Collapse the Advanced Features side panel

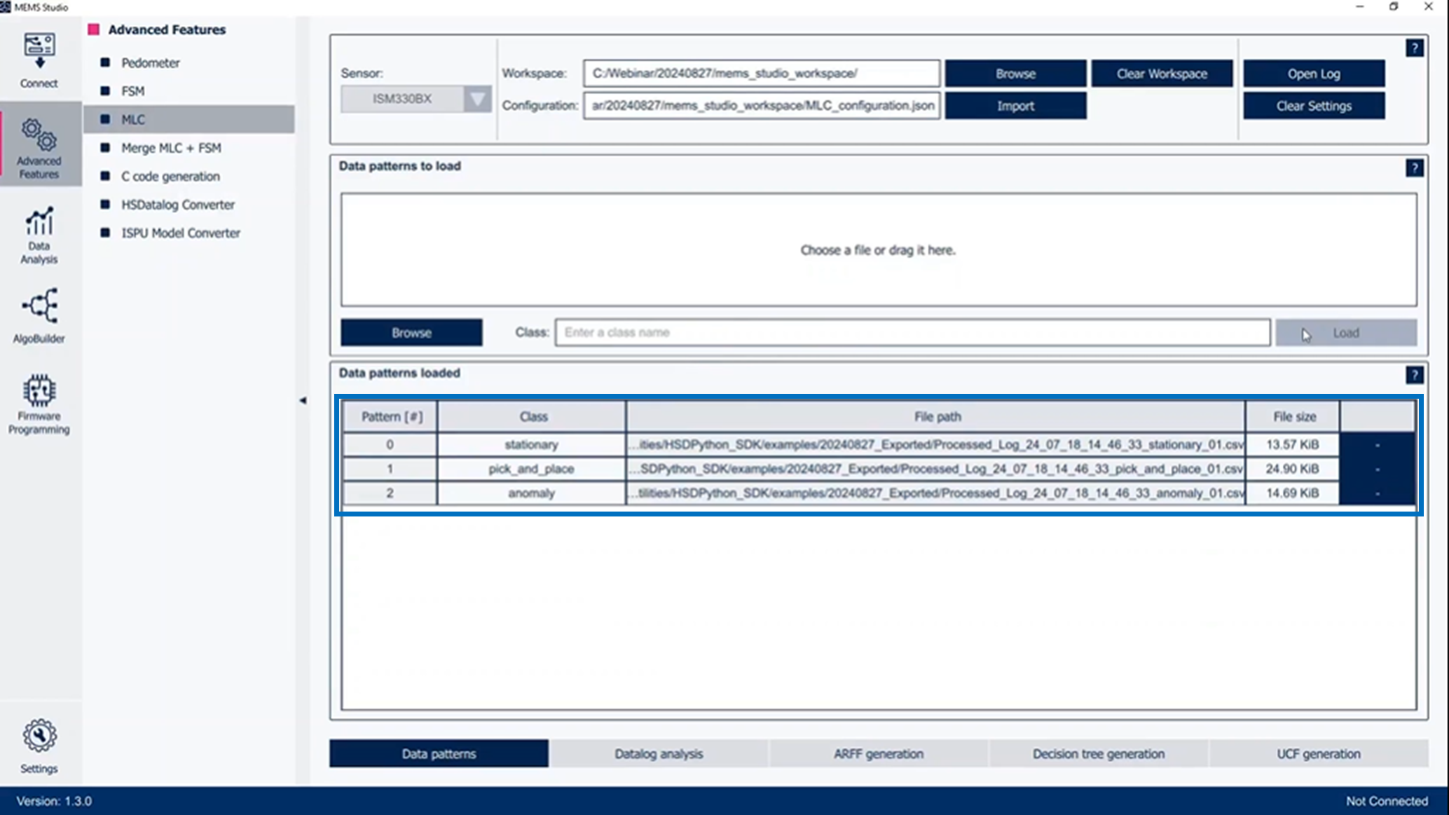303,400
